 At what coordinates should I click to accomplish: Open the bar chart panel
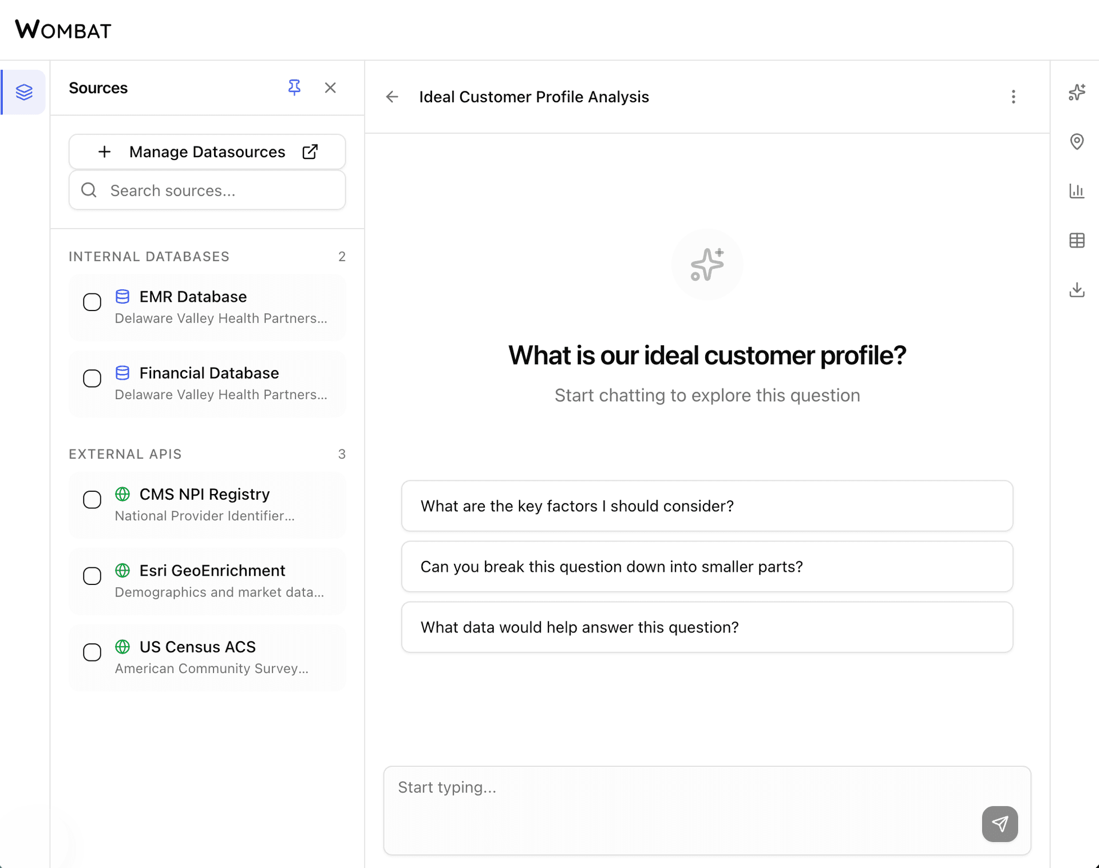(1077, 191)
